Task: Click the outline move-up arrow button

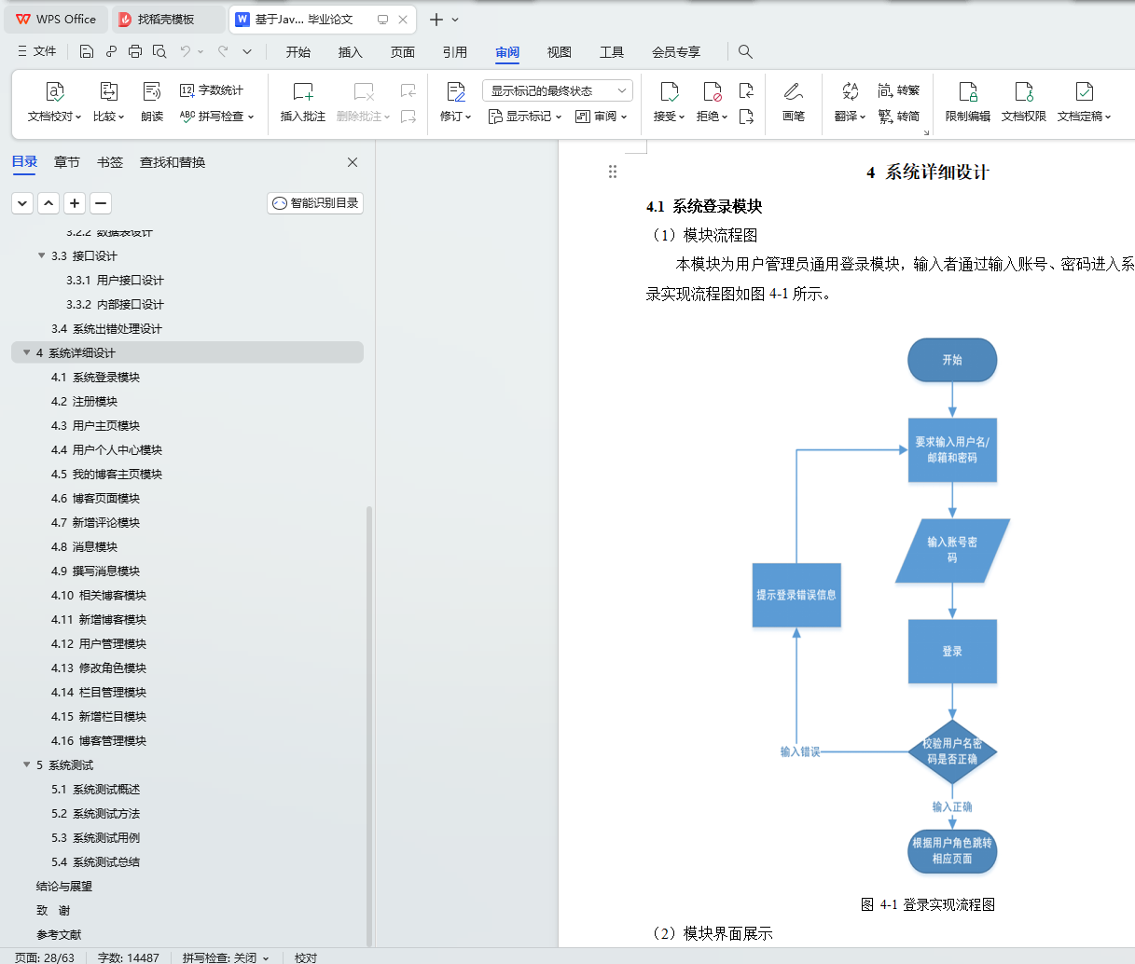Action: pos(48,203)
